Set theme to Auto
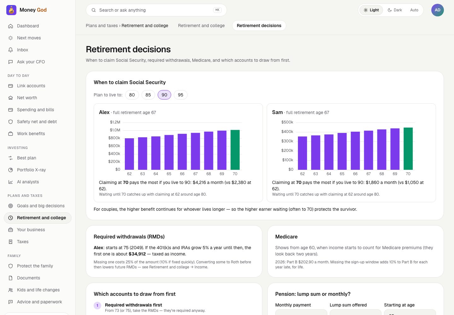This screenshot has width=454, height=315. [x=414, y=10]
